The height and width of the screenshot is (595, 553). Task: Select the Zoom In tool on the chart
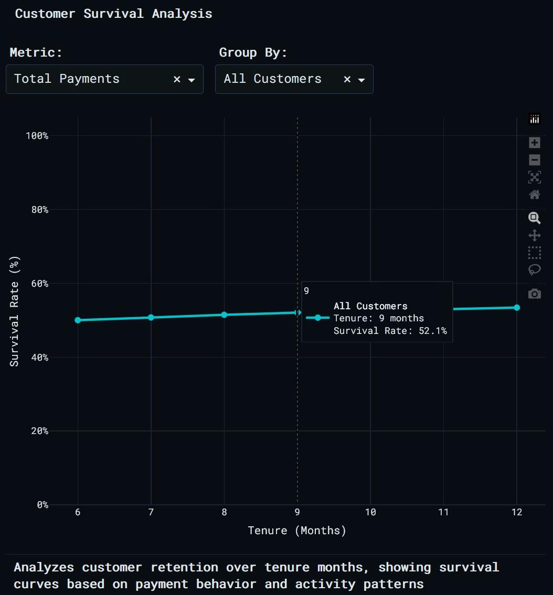[x=535, y=143]
